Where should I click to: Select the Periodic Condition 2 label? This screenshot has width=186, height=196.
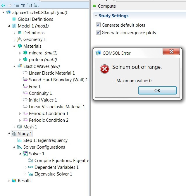[49, 120]
